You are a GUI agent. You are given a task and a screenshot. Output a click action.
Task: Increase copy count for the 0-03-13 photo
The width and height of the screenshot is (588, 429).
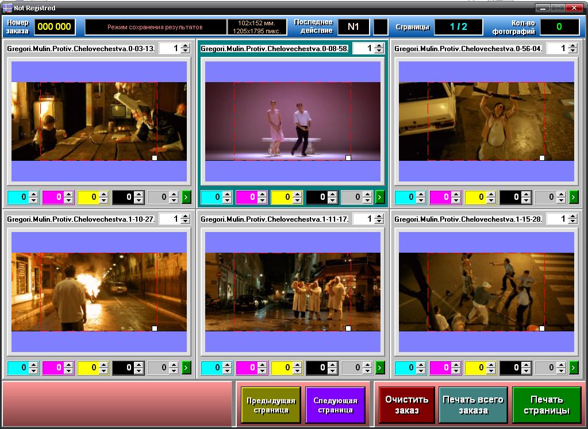pos(185,46)
